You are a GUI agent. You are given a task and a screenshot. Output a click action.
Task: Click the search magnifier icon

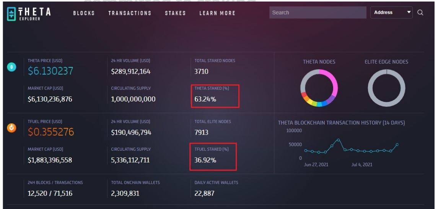point(420,13)
